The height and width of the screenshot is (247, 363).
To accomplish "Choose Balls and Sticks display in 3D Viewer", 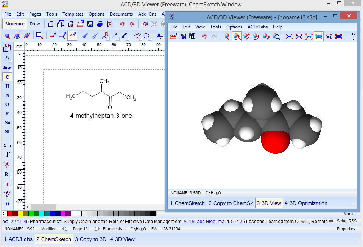I will (309, 36).
